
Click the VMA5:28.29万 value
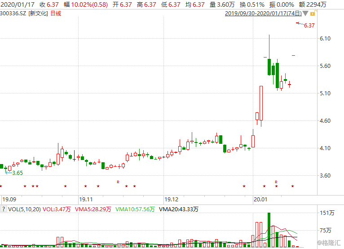click(93, 209)
